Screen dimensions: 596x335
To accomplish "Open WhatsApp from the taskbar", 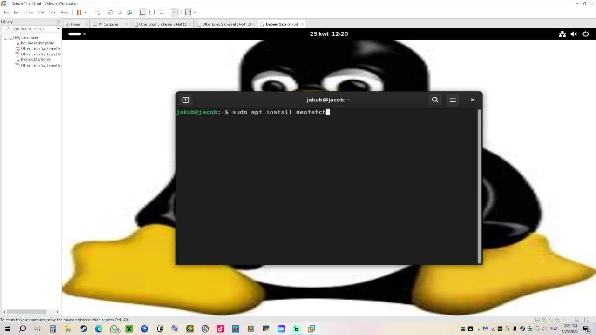I will (x=115, y=329).
